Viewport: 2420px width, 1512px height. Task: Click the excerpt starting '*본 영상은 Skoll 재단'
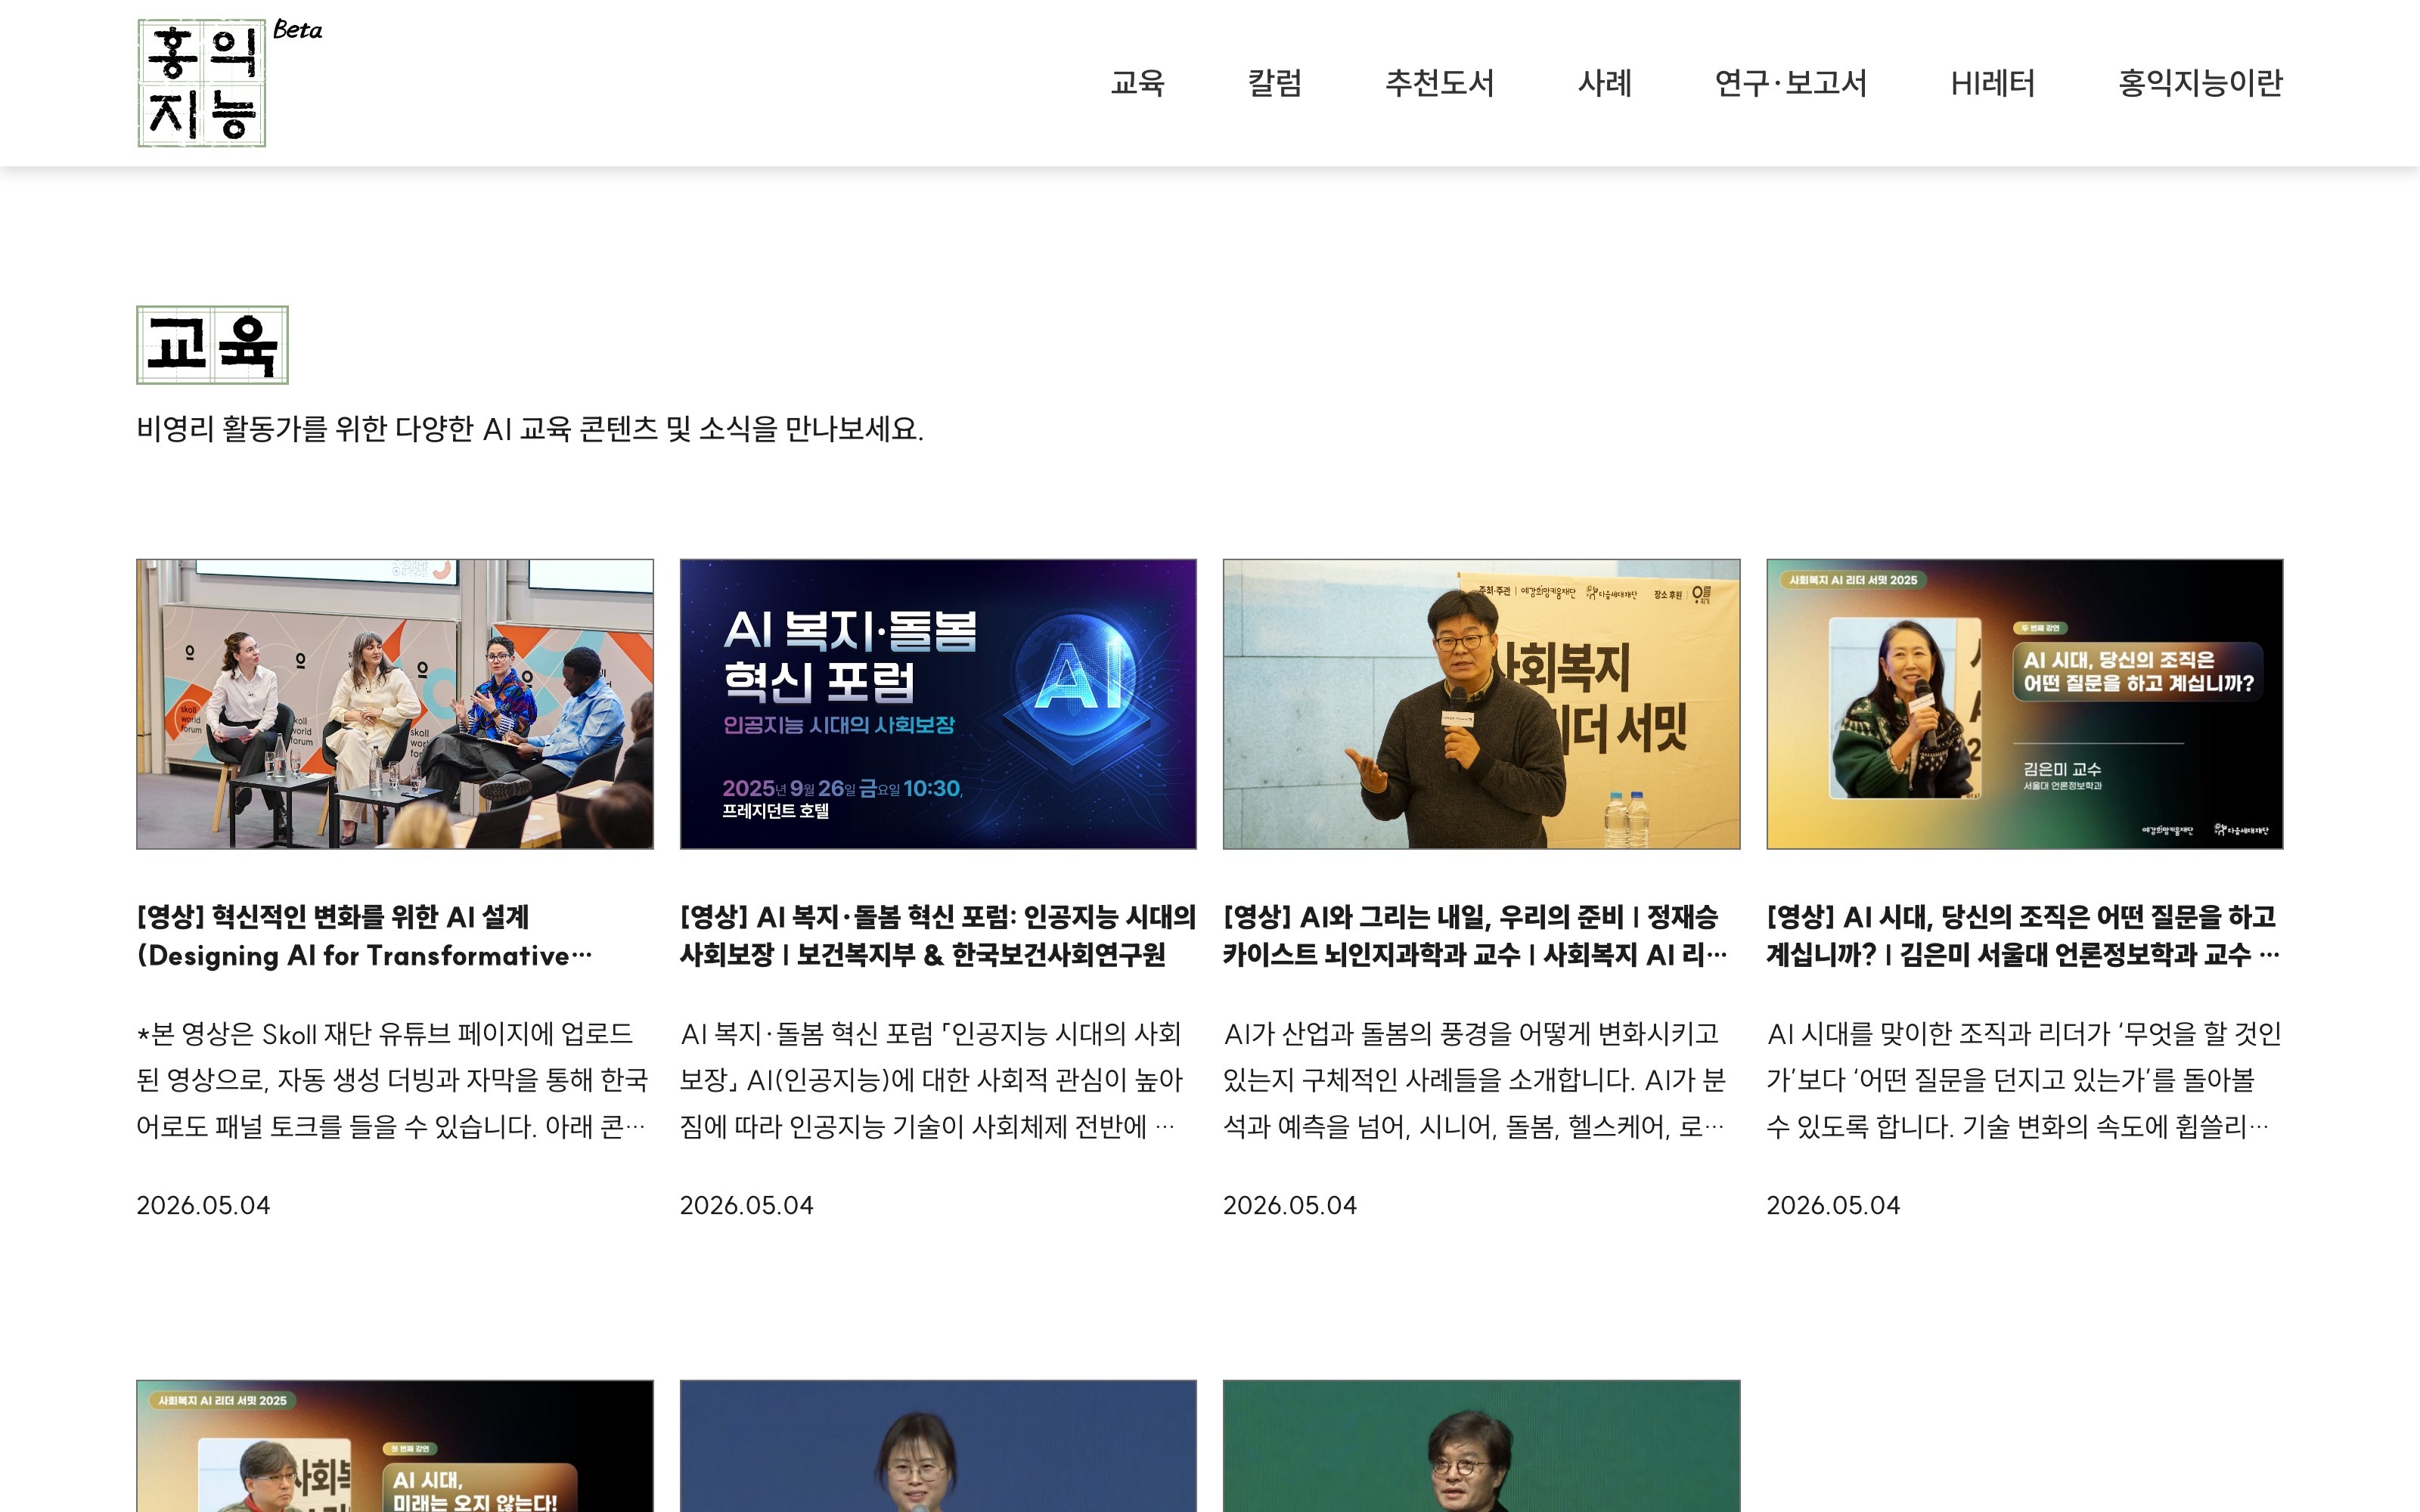click(392, 1080)
